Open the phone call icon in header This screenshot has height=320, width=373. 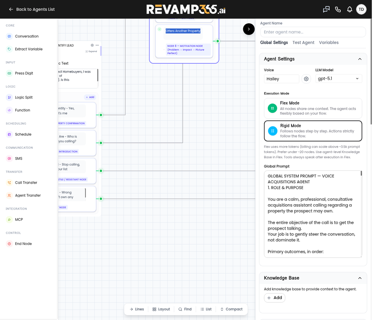pos(338,10)
